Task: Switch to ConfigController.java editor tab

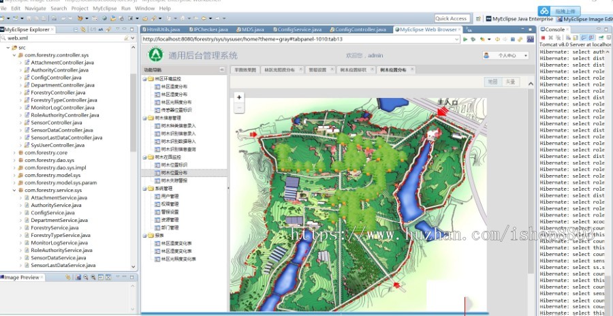Action: point(360,30)
